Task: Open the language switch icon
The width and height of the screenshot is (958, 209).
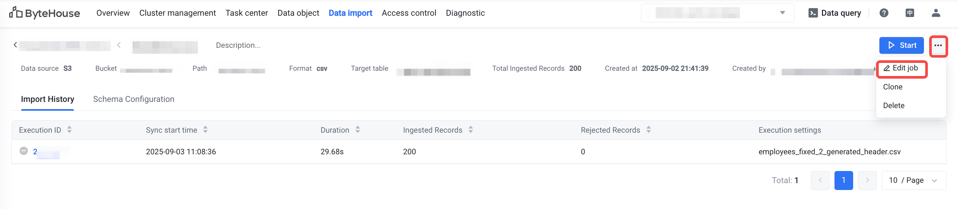Action: 910,13
